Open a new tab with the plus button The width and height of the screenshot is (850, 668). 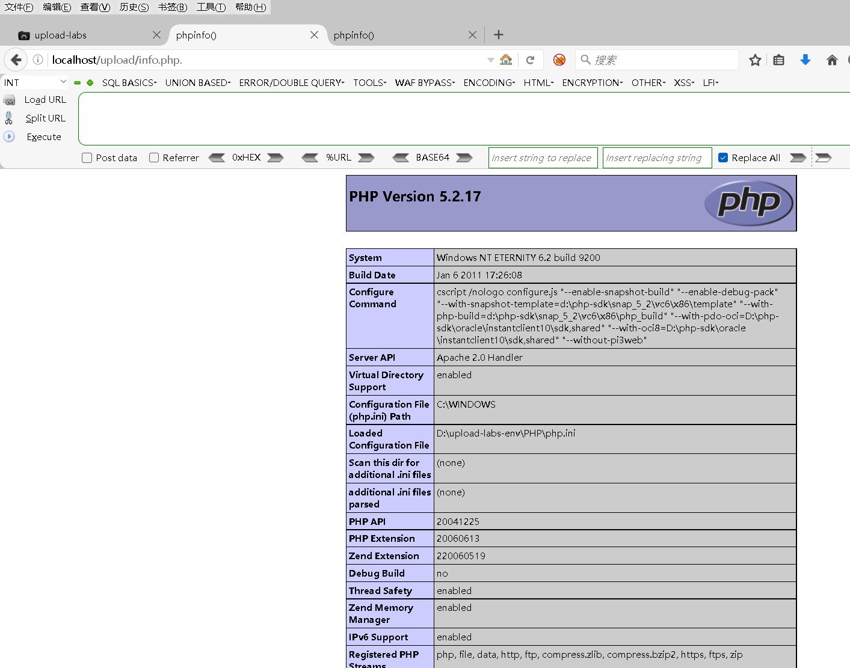[x=499, y=35]
